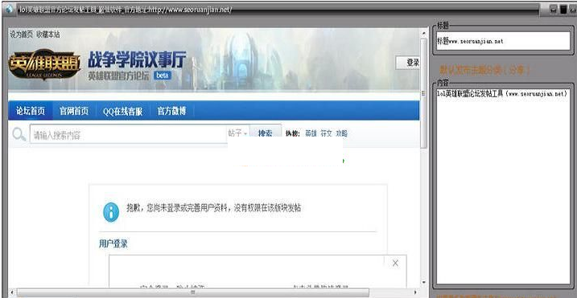Click the 登录 button
This screenshot has width=577, height=298.
click(x=408, y=63)
